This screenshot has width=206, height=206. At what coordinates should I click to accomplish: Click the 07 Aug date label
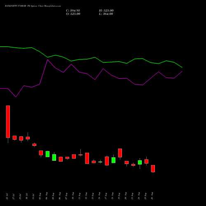coord(66,196)
